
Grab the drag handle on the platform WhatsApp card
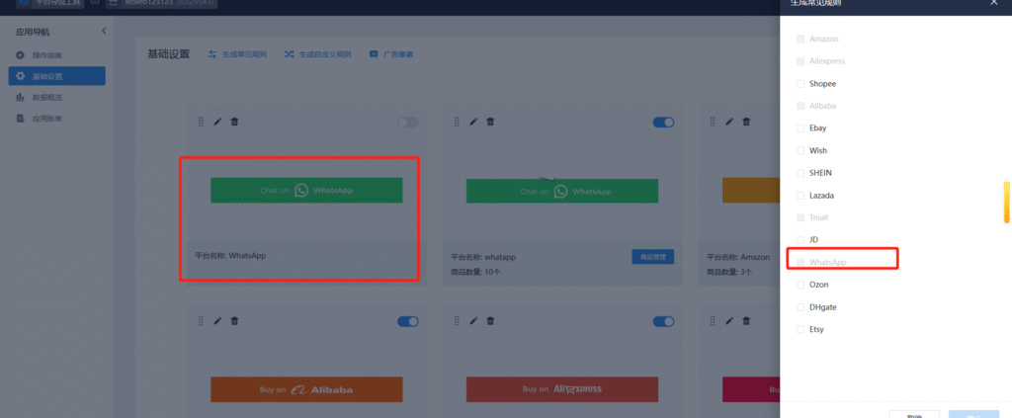[x=201, y=122]
